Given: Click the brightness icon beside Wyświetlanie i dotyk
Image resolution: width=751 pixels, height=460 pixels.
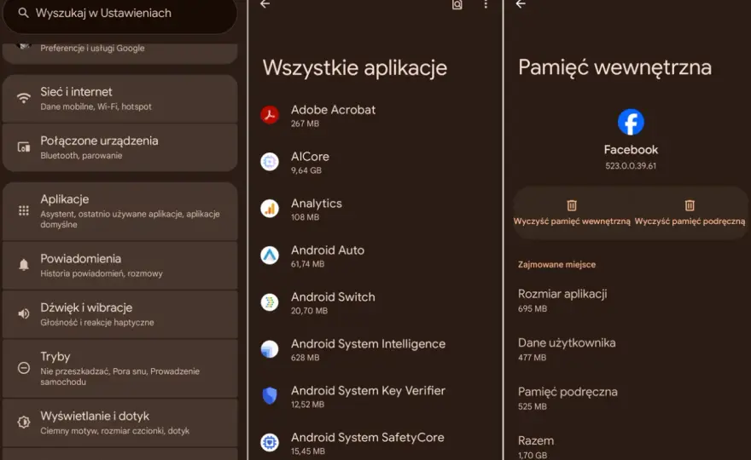Looking at the screenshot, I should coord(24,422).
